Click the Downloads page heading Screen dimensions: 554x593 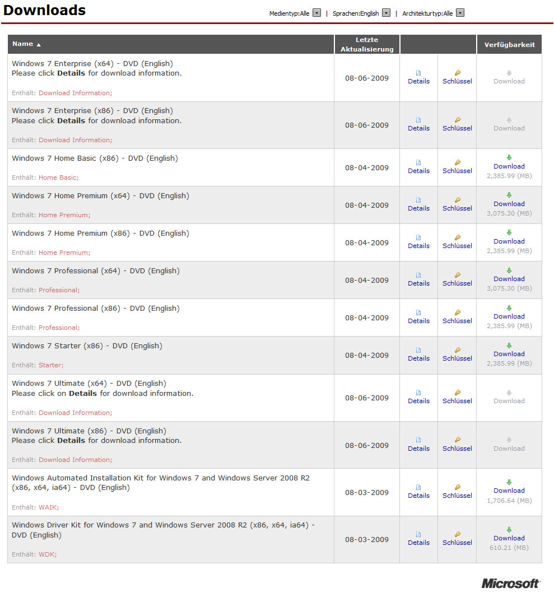coord(45,10)
